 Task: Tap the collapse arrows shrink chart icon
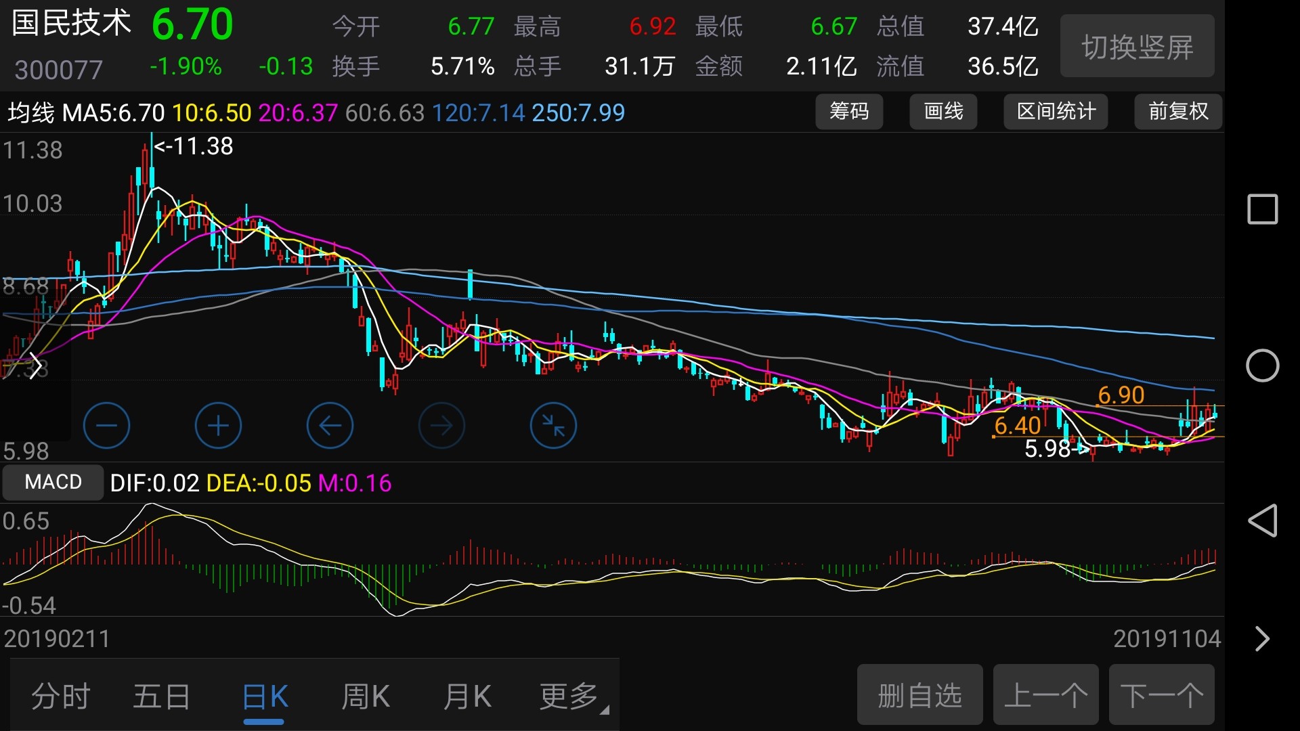coord(553,426)
